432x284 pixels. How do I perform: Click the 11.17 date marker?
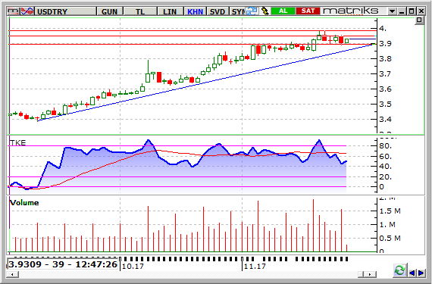tap(255, 267)
